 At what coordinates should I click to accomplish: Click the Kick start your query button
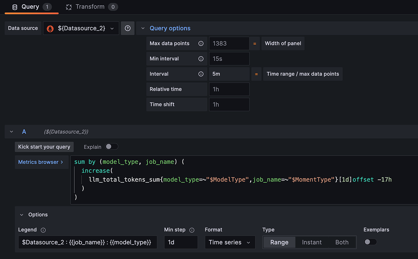[44, 147]
